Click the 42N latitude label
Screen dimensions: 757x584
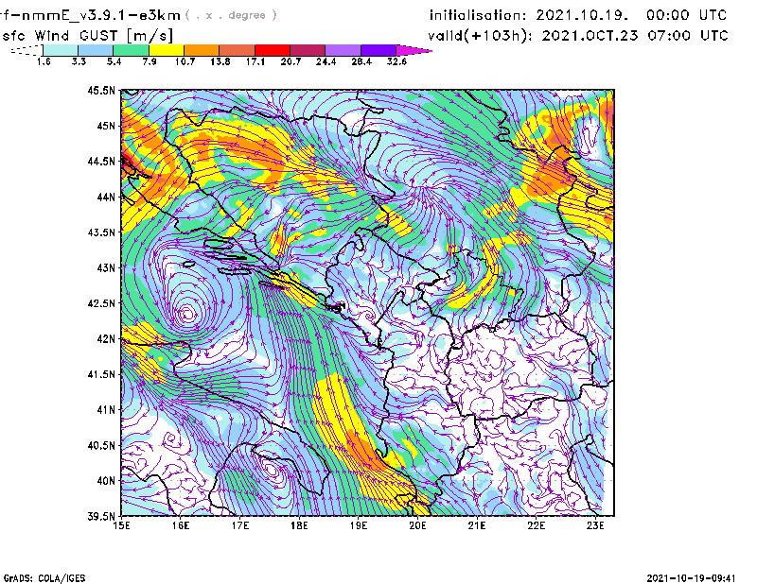pos(106,338)
